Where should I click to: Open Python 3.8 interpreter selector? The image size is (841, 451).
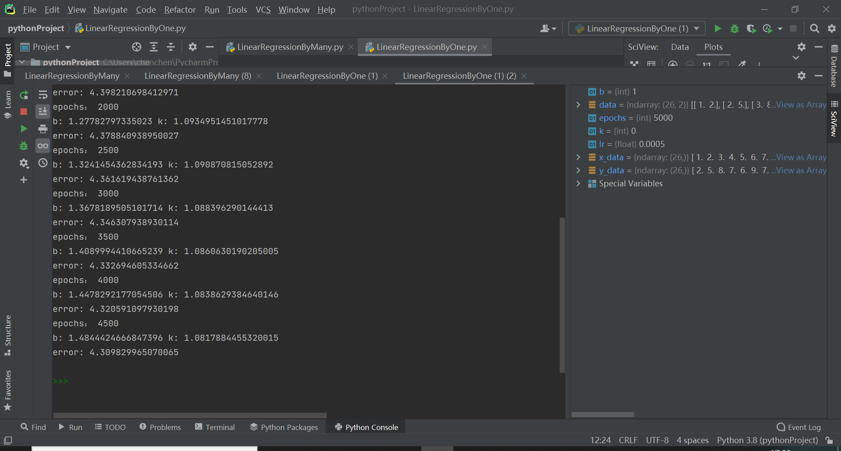(767, 440)
